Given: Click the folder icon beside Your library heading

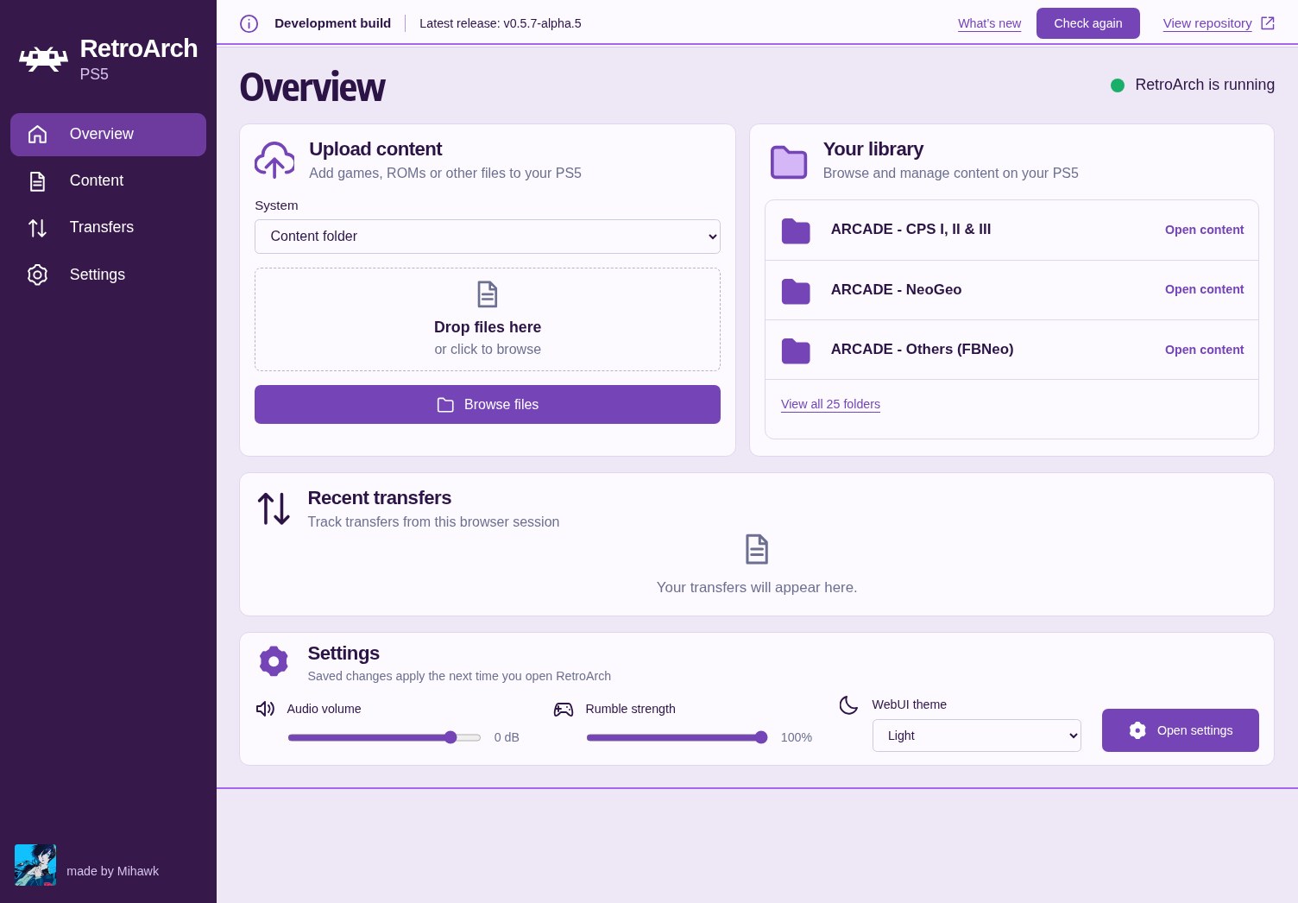Looking at the screenshot, I should click(789, 161).
